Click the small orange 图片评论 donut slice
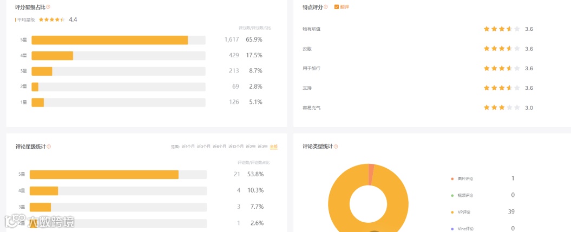This screenshot has width=571, height=232. 371,175
